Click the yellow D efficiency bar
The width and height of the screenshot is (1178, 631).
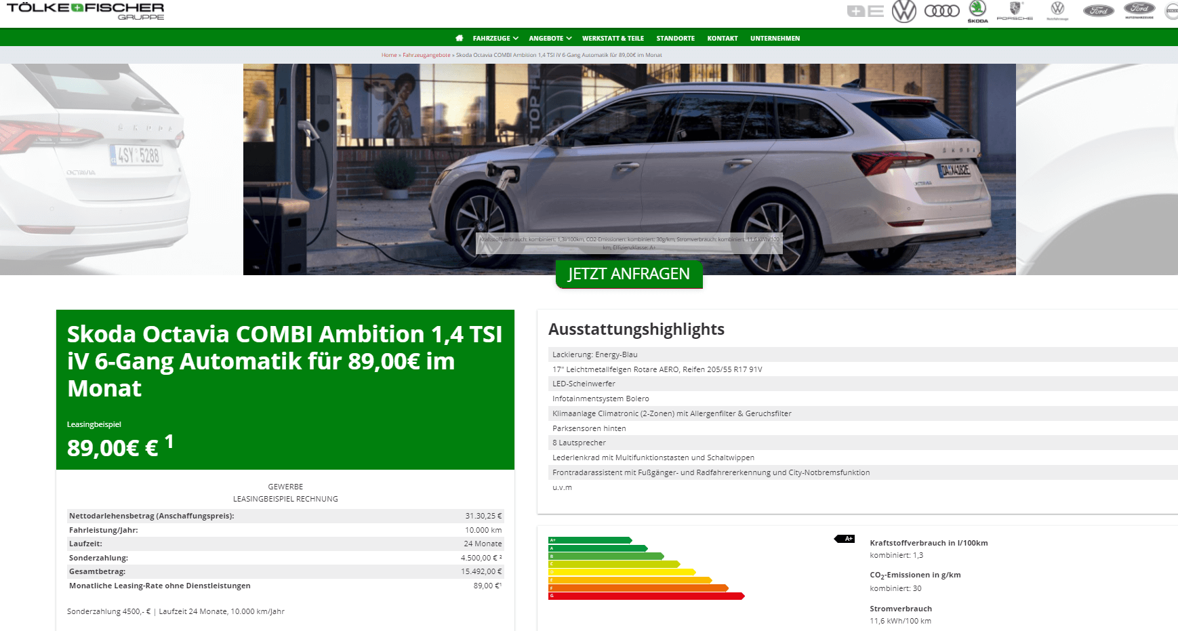[x=622, y=572]
